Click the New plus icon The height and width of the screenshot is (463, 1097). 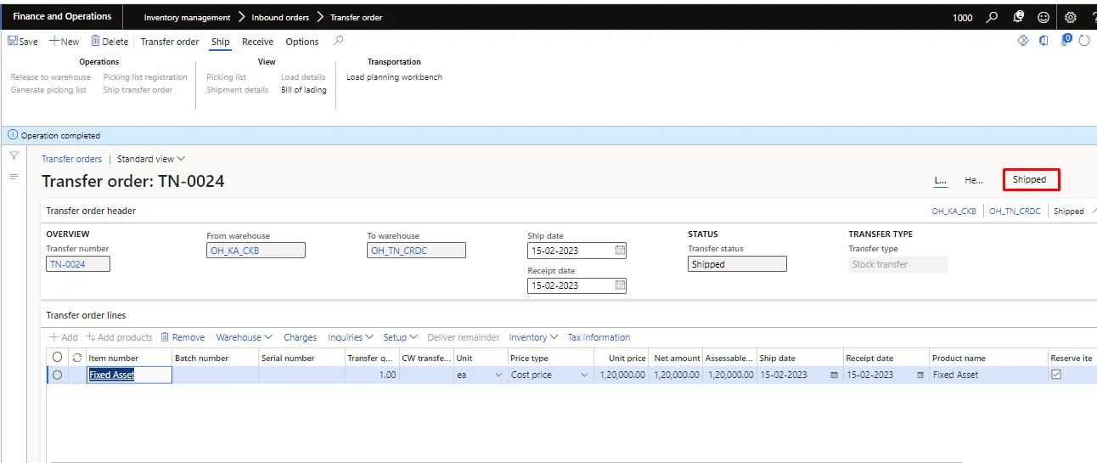pyautogui.click(x=53, y=41)
